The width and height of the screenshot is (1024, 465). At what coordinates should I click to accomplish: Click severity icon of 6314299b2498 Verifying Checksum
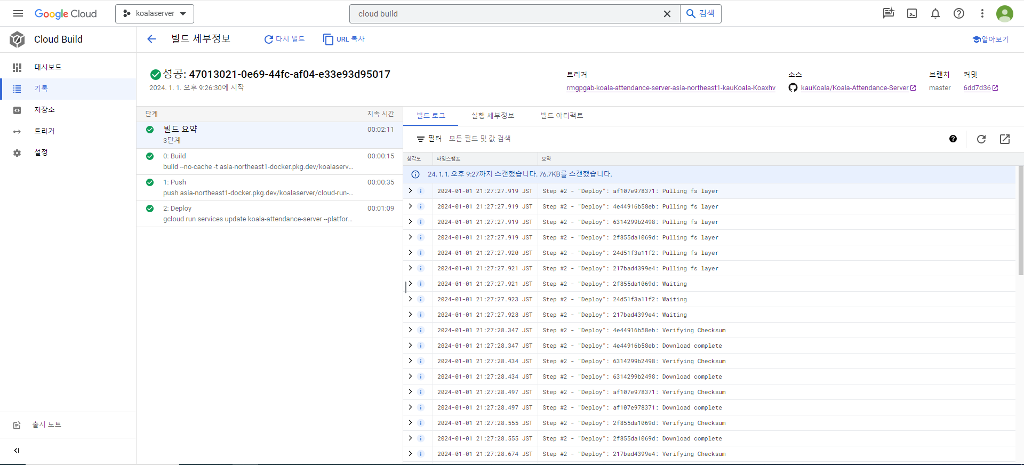tap(421, 361)
